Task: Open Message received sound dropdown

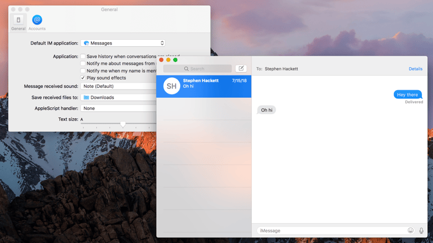Action: pos(119,86)
